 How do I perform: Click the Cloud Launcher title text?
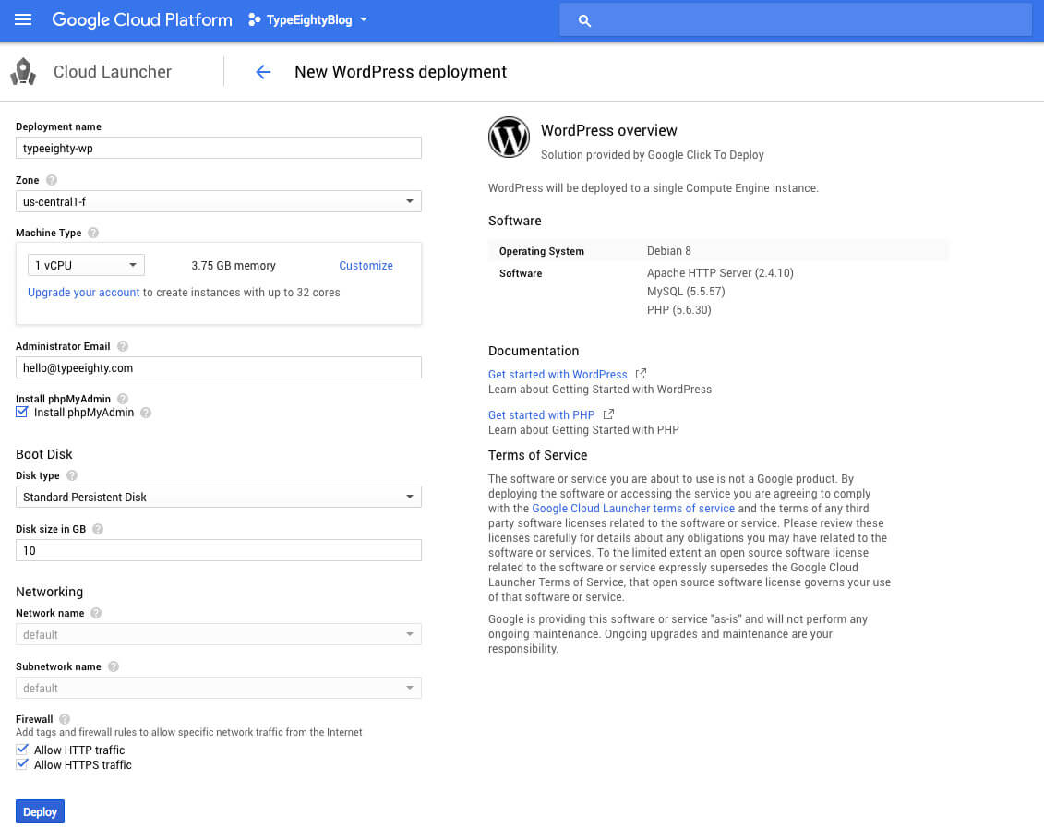(x=112, y=72)
